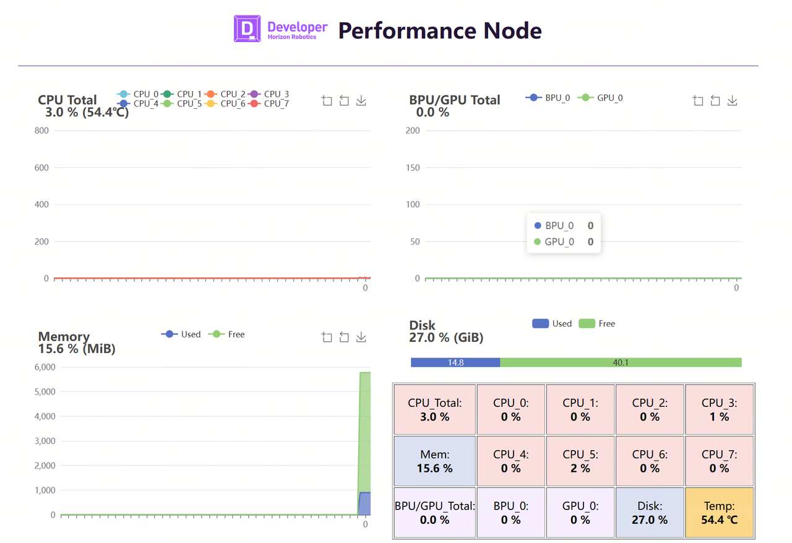Toggle CPU_7 series in CPU legend
The width and height of the screenshot is (792, 543).
(268, 103)
